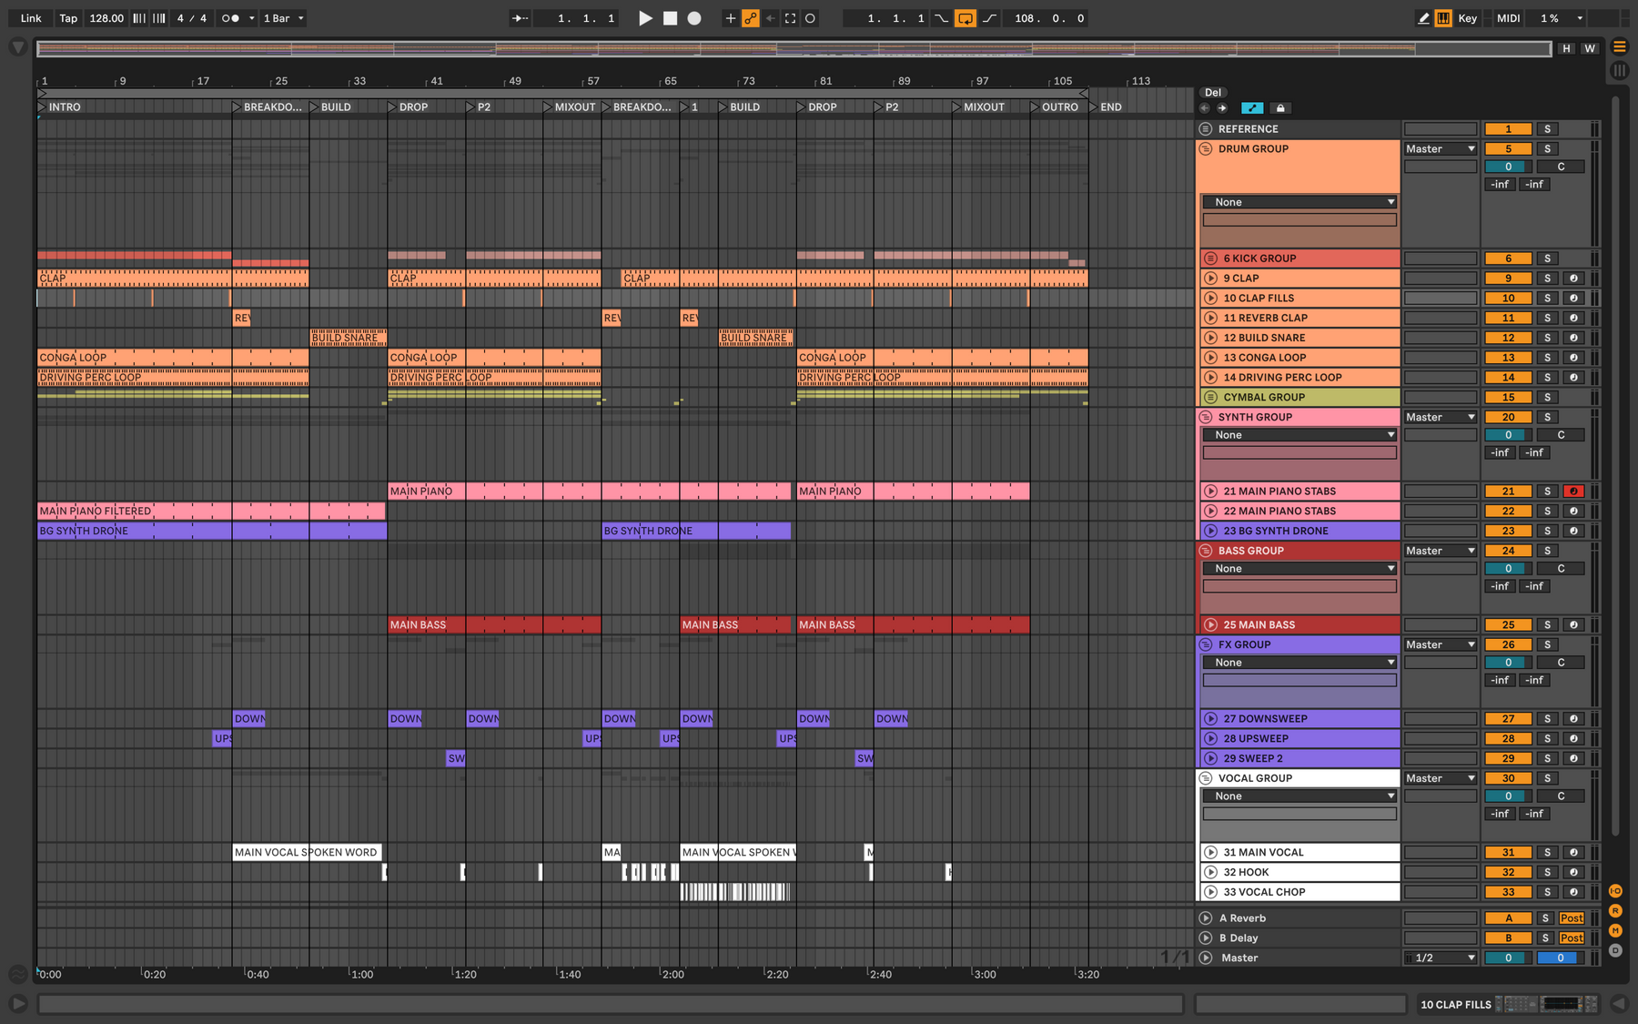Click the BREAKDO... locator marker at bar 25
The height and width of the screenshot is (1024, 1638).
[x=268, y=107]
